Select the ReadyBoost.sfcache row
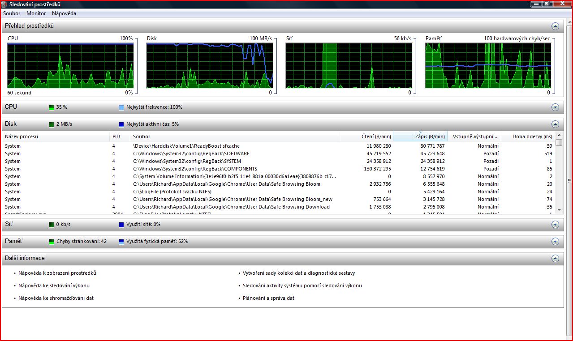Image resolution: width=573 pixels, height=341 pixels. pos(279,146)
